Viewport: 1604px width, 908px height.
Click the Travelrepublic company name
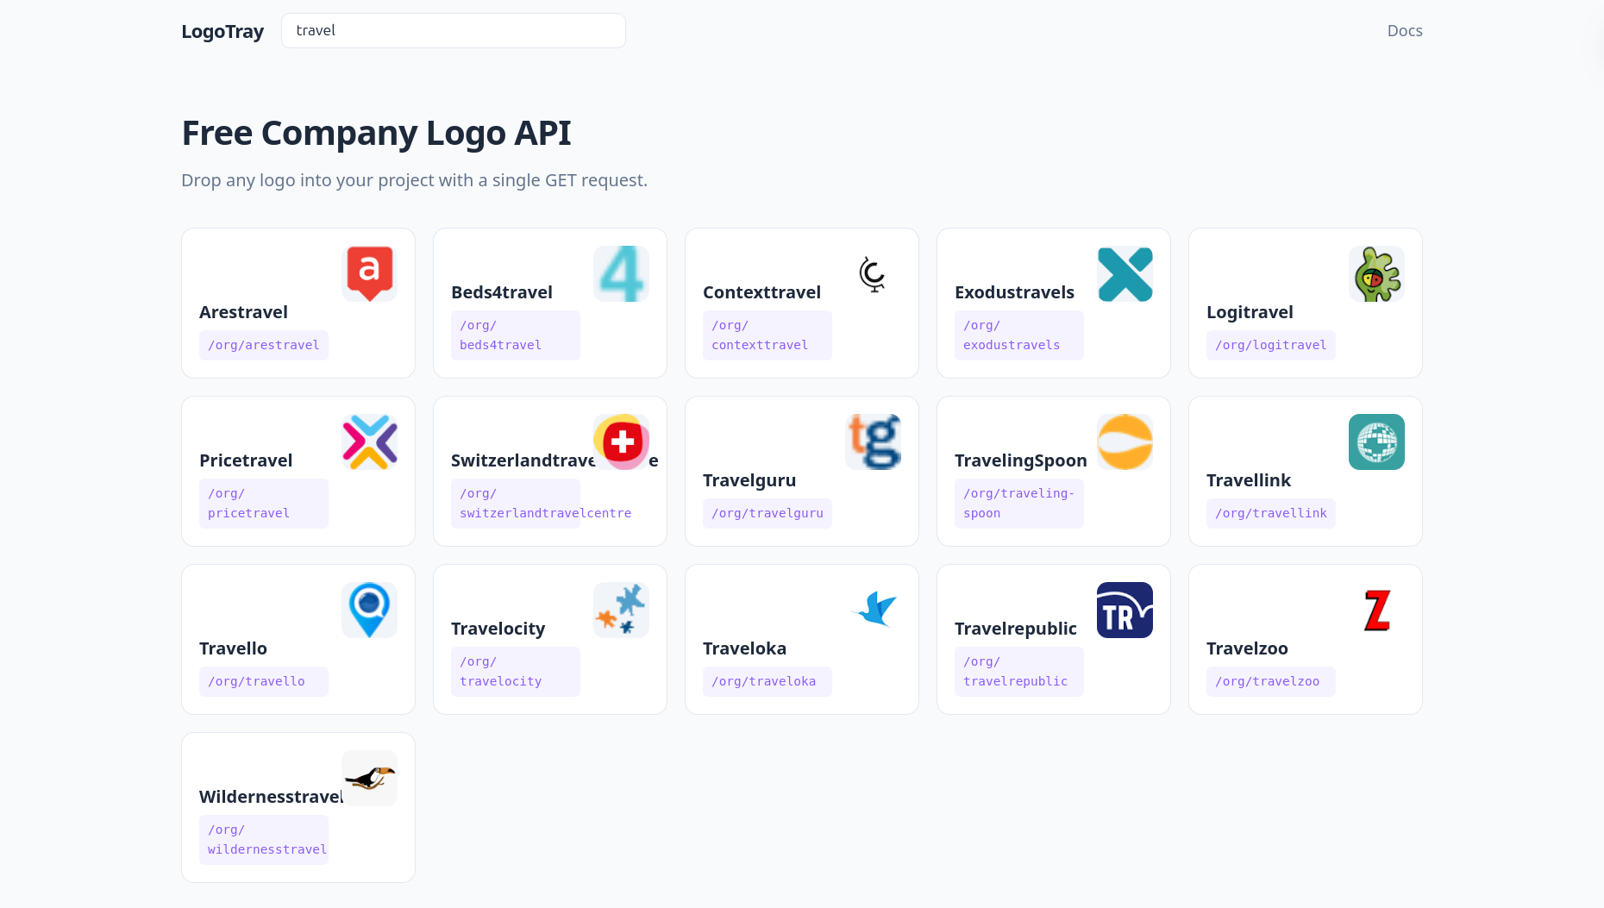pos(1016,629)
